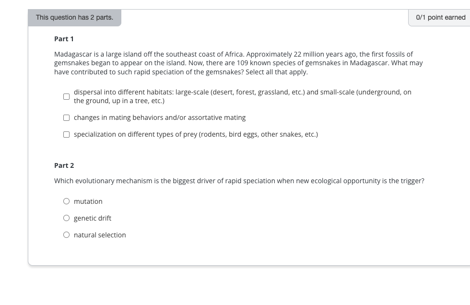The width and height of the screenshot is (470, 305).
Task: Select the natural selection radio button
Action: 66,235
